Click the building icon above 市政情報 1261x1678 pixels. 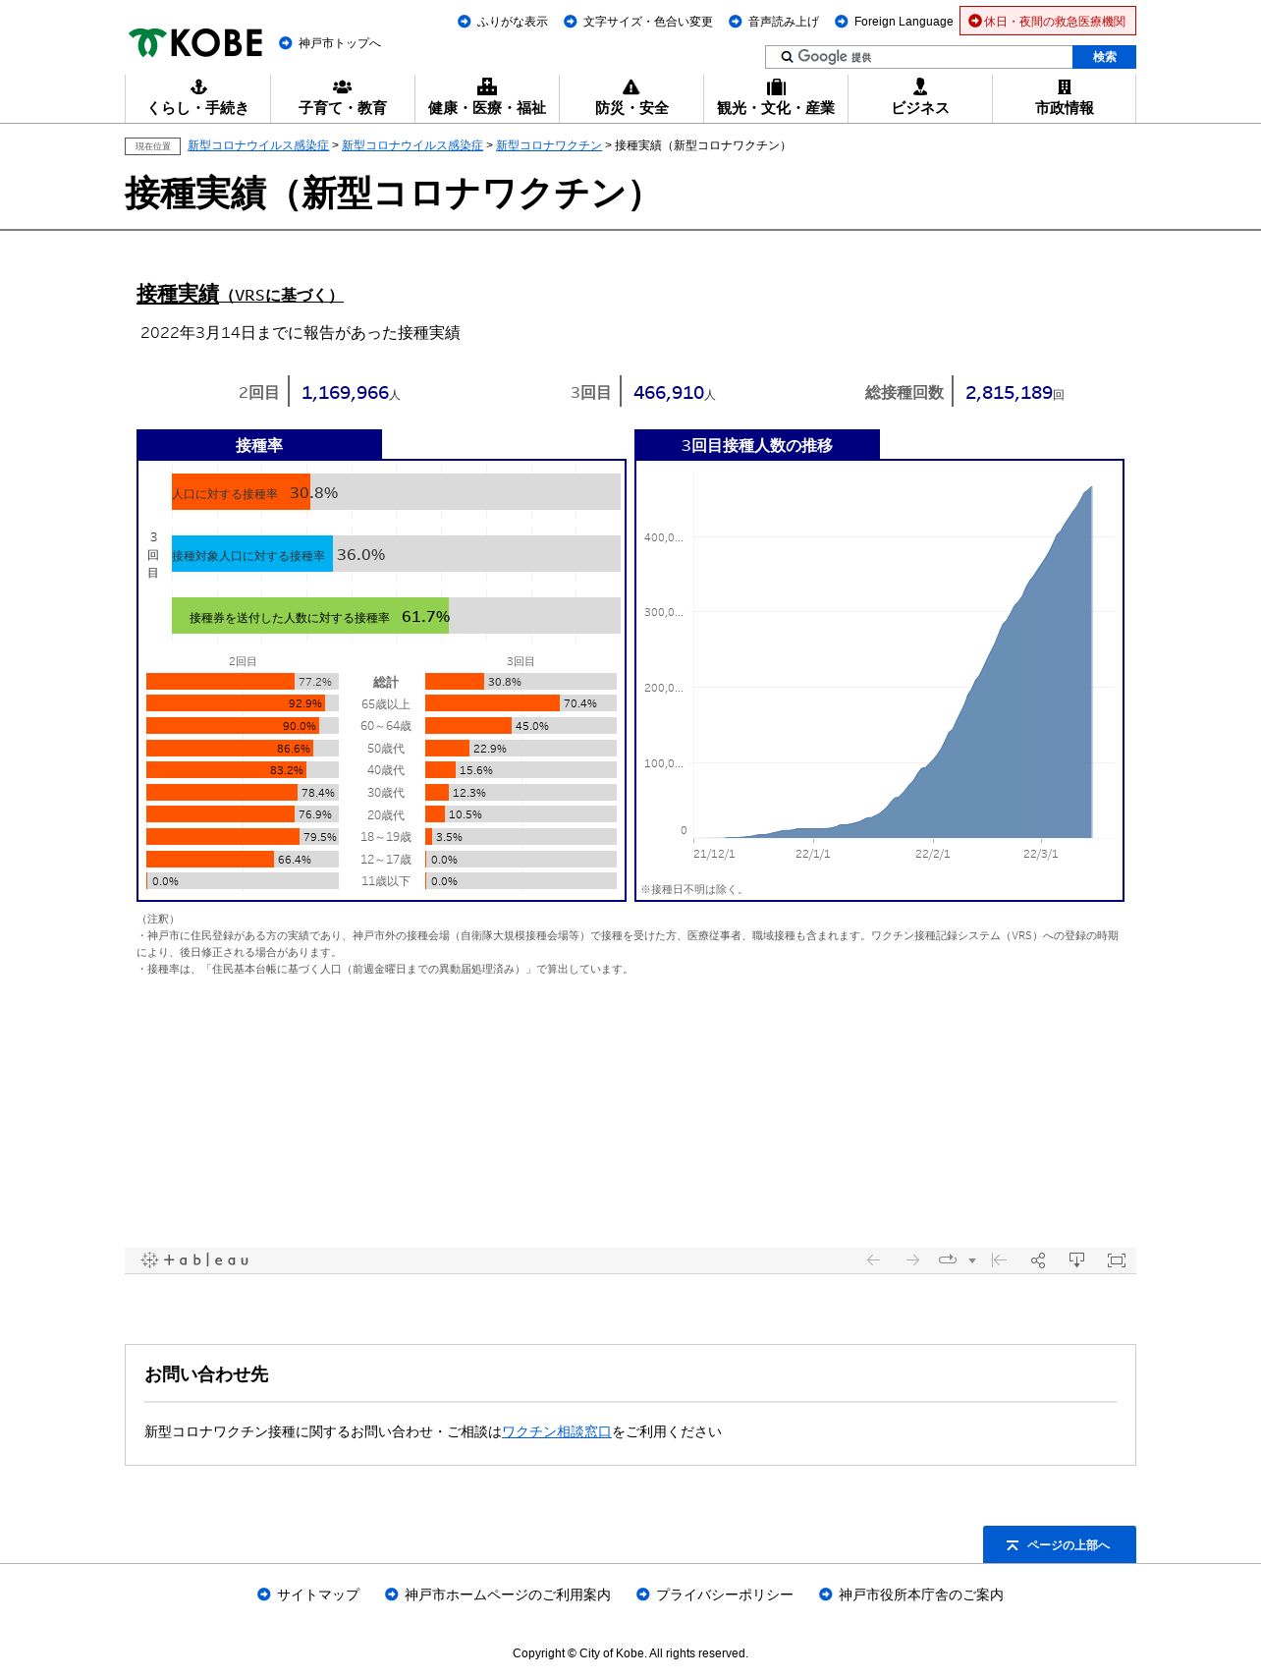tap(1065, 86)
